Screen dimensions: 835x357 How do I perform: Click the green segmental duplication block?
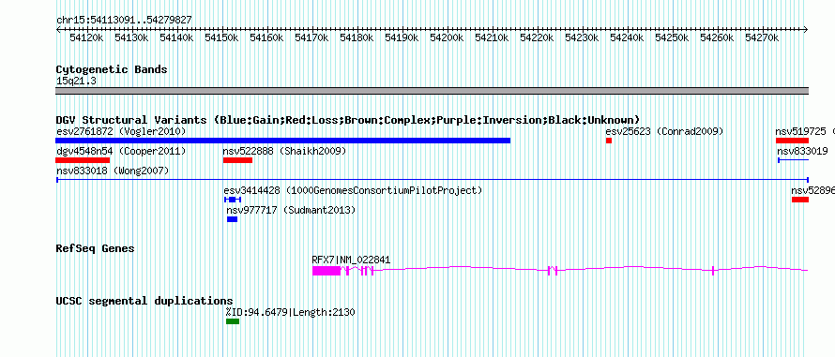233,321
